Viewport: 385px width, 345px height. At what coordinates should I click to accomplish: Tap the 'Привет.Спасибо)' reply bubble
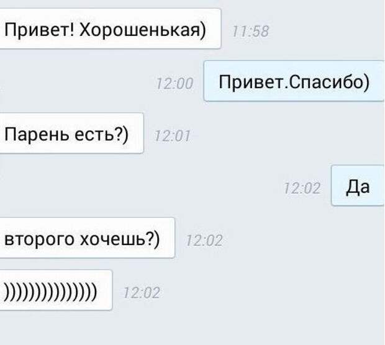tap(294, 81)
